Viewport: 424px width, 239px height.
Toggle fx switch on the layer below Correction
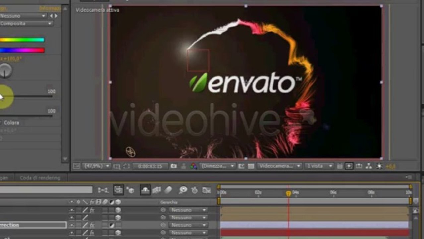click(92, 233)
